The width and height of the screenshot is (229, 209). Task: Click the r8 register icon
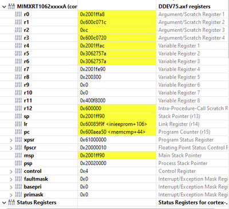tap(18, 77)
